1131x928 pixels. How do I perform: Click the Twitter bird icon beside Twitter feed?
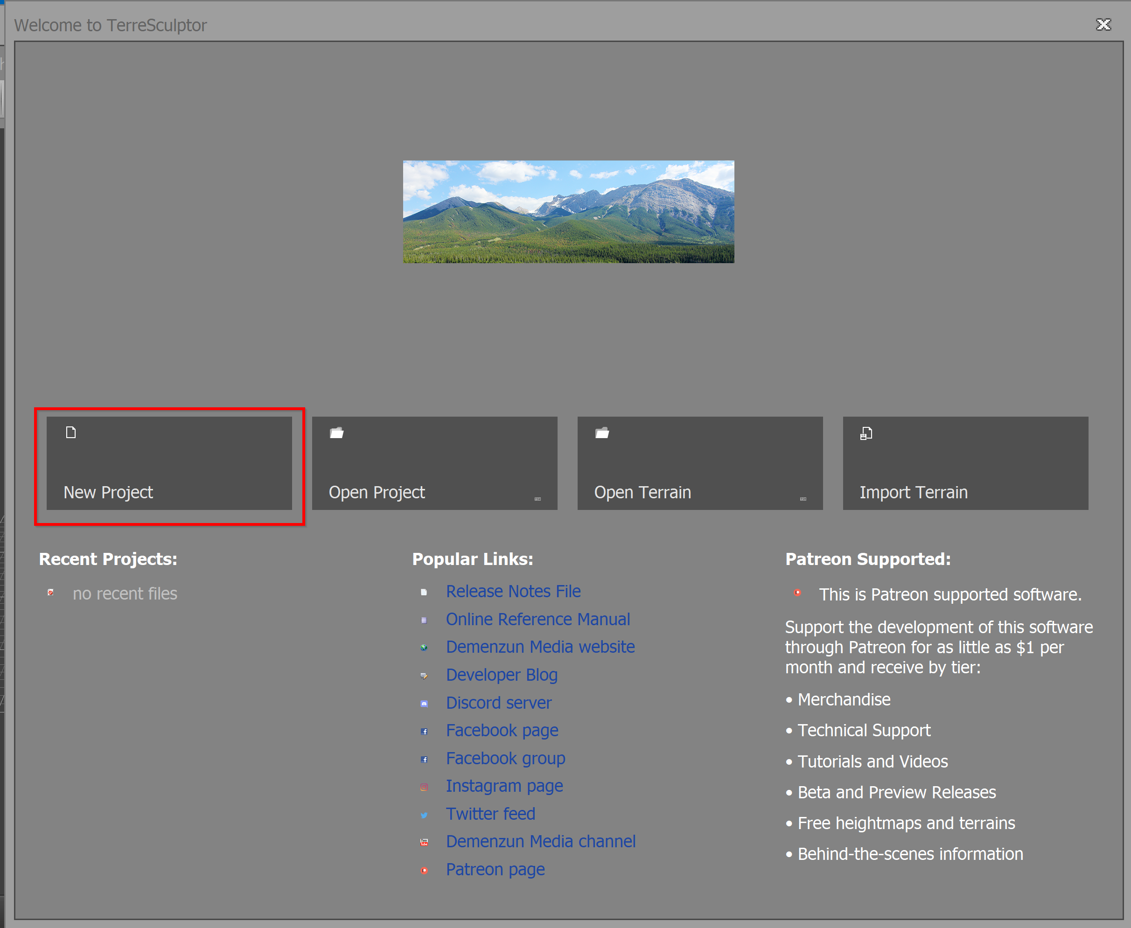pos(424,815)
